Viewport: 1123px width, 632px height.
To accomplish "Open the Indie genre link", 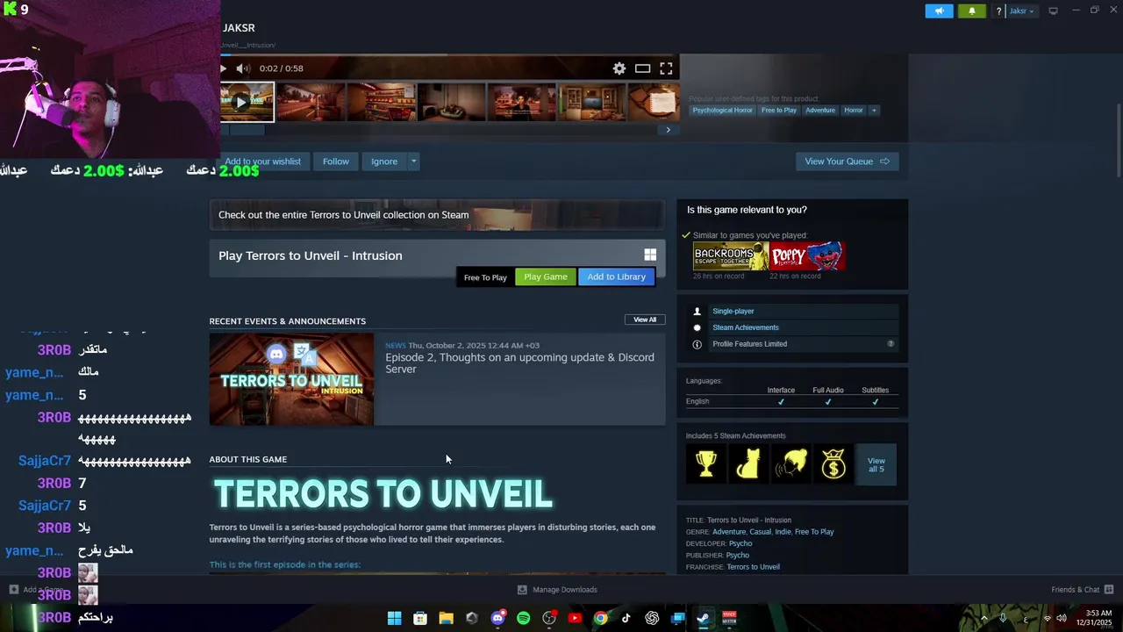I will pyautogui.click(x=783, y=532).
